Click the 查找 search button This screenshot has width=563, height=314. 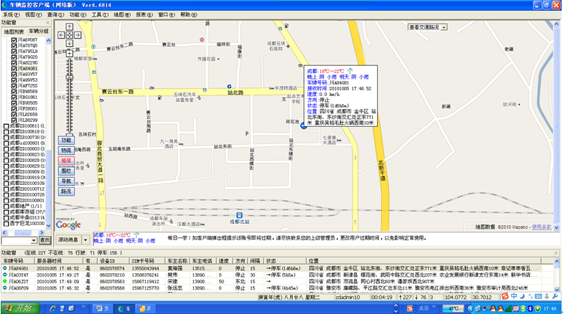[45, 239]
